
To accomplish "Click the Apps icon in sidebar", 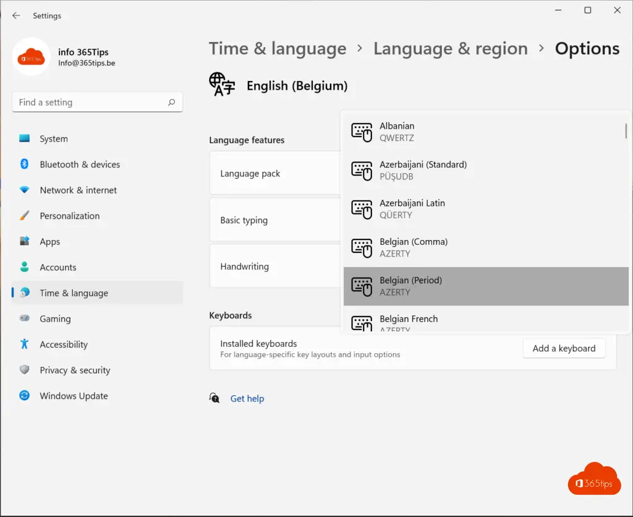I will click(25, 242).
